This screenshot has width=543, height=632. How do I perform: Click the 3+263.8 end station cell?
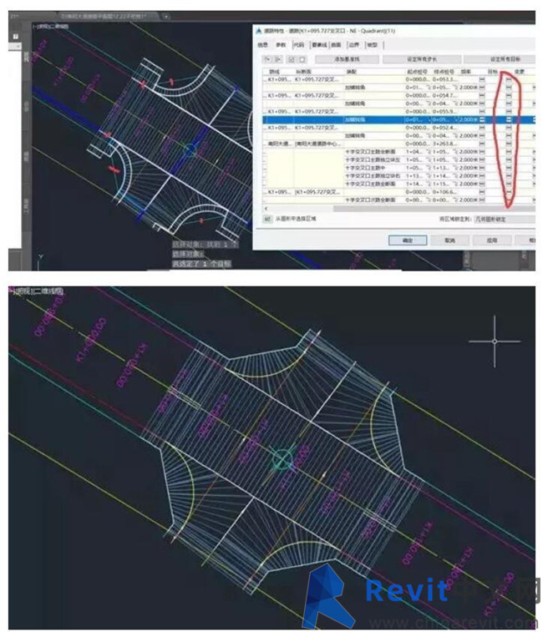point(444,144)
